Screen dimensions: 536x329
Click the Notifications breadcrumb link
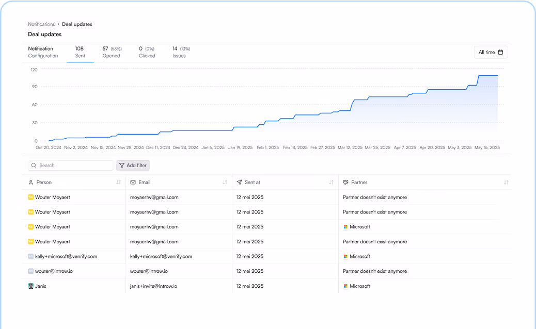click(41, 24)
